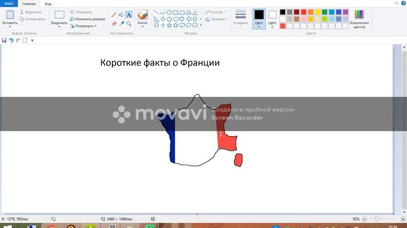Select the Eraser tool
The image size is (407, 228).
[114, 24]
